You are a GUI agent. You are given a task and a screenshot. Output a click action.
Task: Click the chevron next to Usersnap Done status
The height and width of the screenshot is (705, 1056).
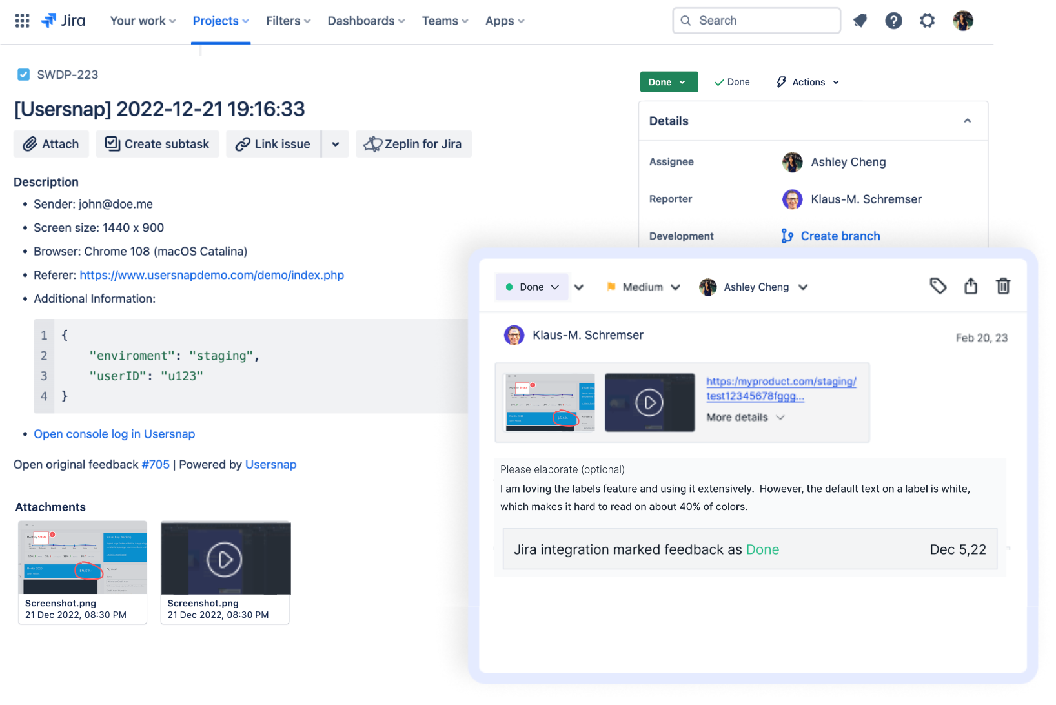(579, 287)
